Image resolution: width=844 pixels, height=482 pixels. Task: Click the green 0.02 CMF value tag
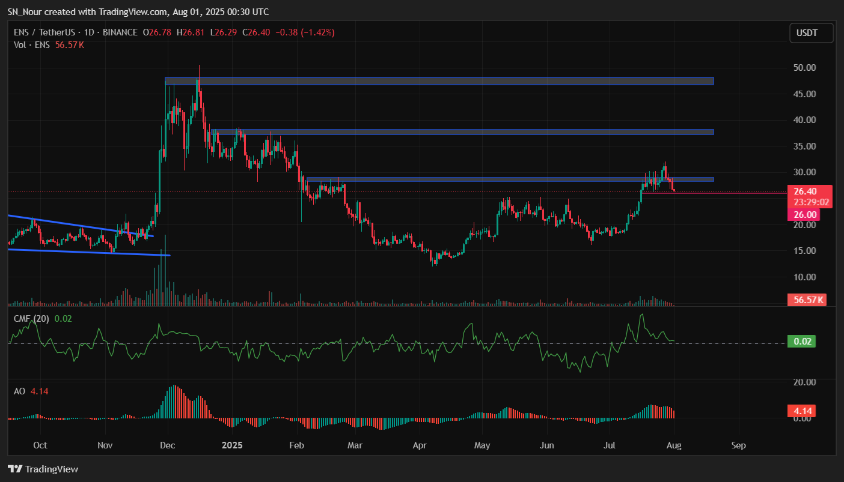pos(804,342)
